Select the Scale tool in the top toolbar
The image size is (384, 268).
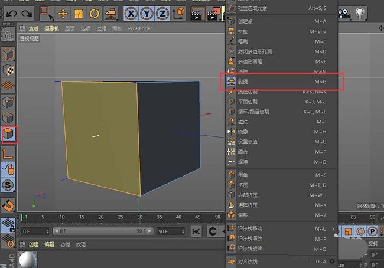click(x=79, y=14)
